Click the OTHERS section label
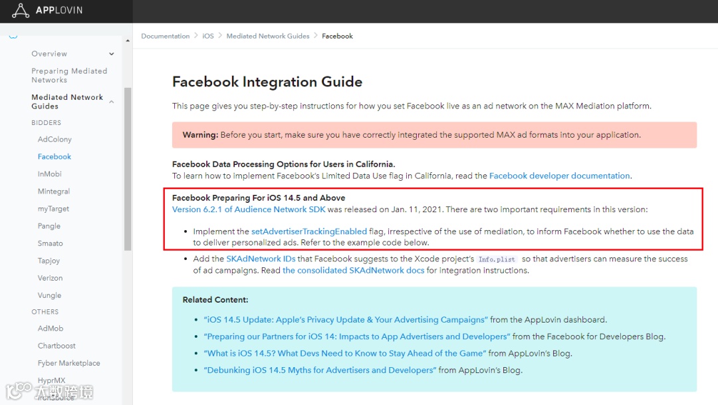The image size is (718, 405). coord(45,312)
